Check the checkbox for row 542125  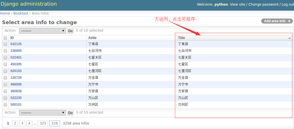[5, 44]
